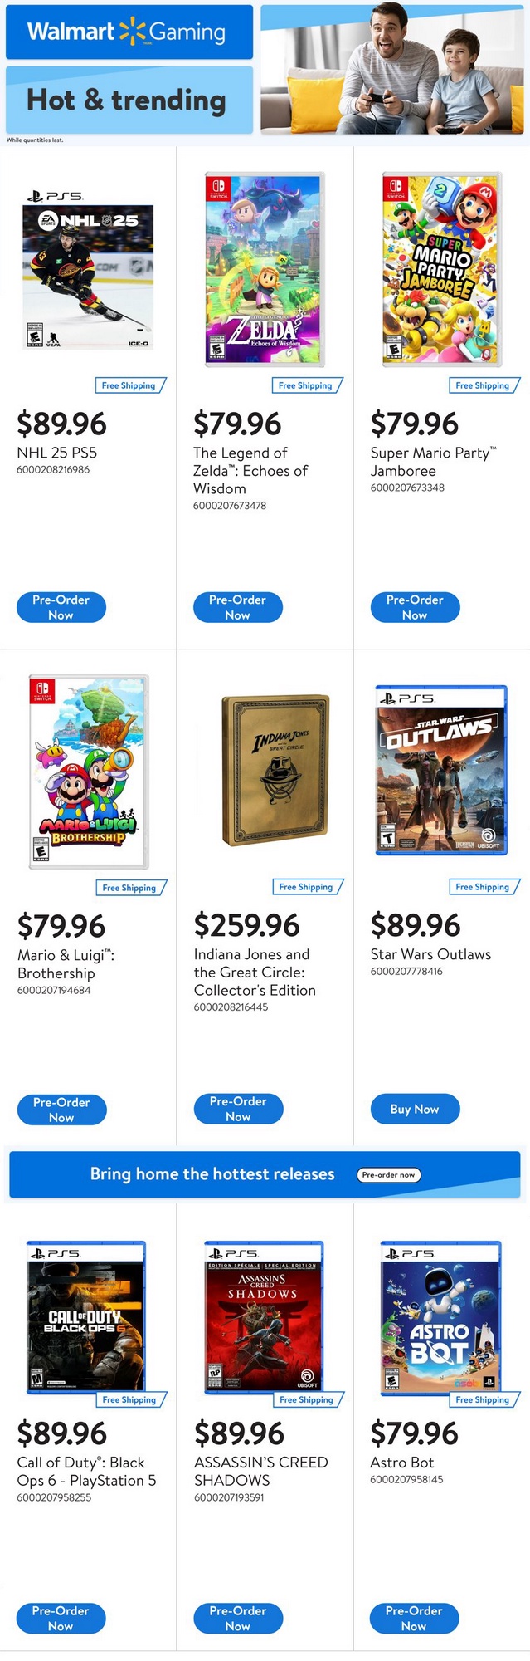The width and height of the screenshot is (530, 1661).
Task: Pre-order NHL 25 PS5 now
Action: [61, 607]
